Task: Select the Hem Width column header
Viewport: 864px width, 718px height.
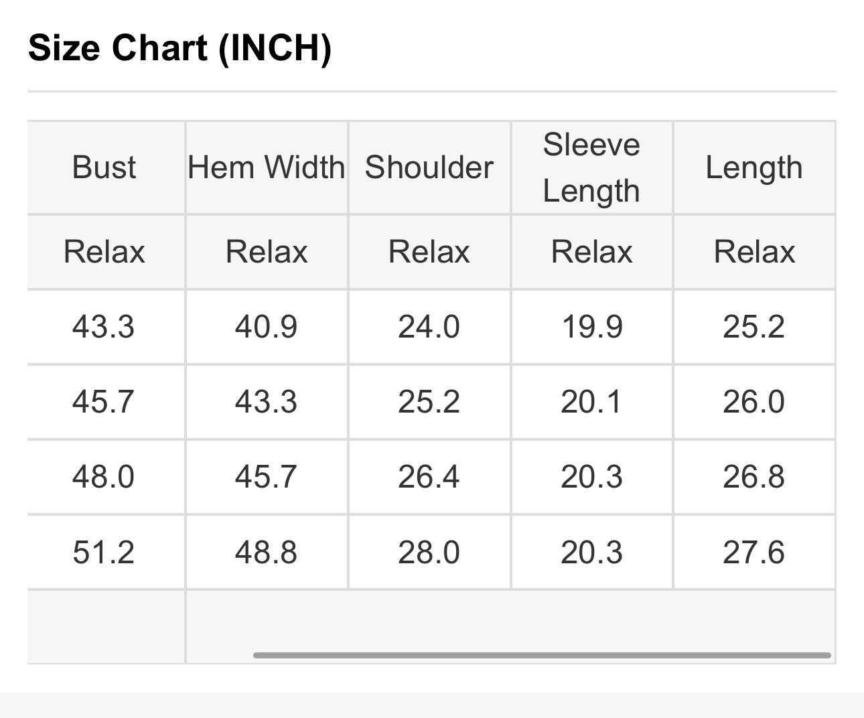Action: point(267,167)
